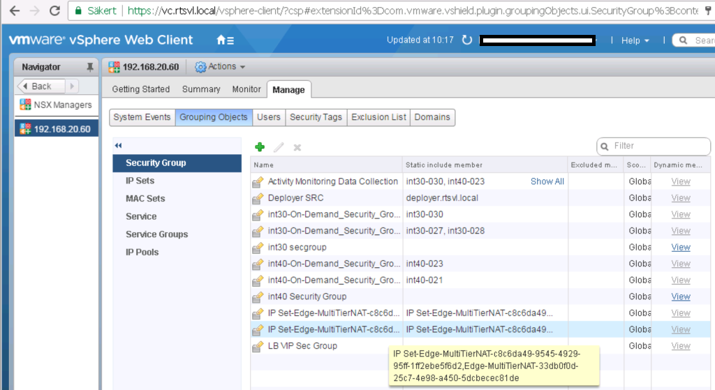
Task: Click the Dynamic members column header
Action: [680, 165]
